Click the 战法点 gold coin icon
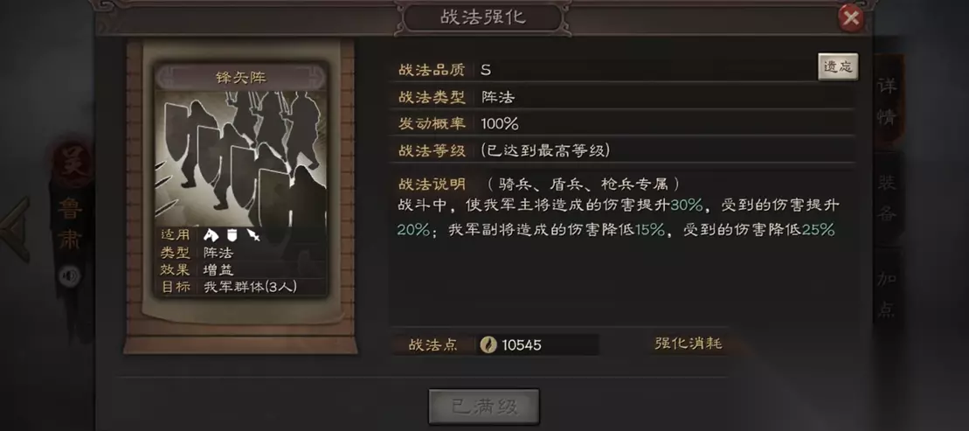This screenshot has height=431, width=969. pos(488,344)
